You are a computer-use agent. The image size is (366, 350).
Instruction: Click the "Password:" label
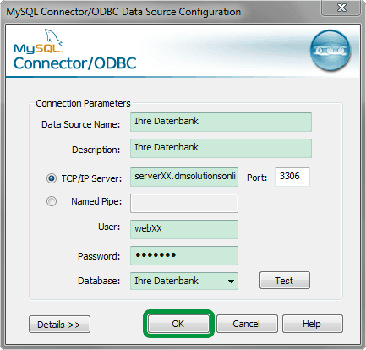click(x=99, y=256)
